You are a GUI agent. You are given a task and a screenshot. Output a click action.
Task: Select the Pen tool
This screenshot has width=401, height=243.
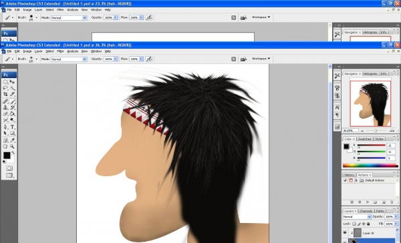[x=5, y=127]
